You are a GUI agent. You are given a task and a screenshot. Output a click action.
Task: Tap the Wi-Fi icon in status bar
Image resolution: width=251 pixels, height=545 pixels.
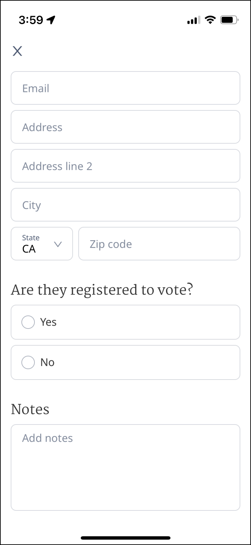(x=211, y=20)
